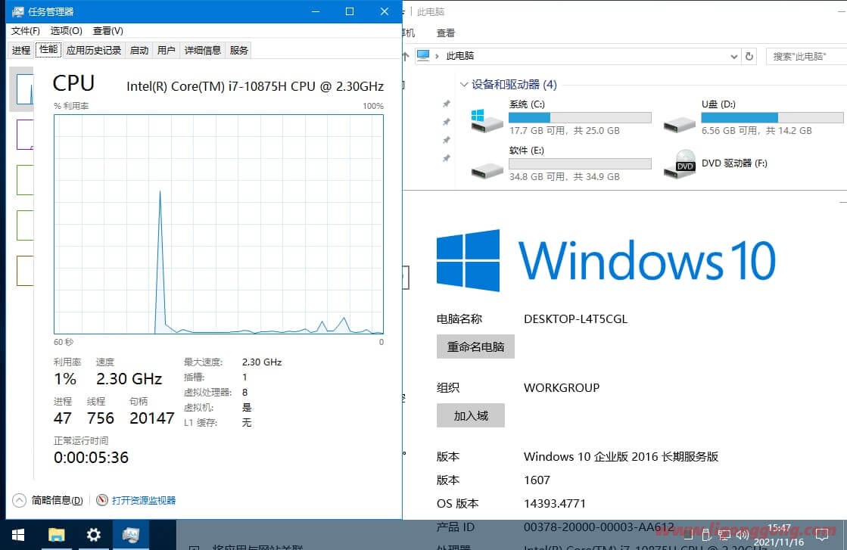Screen dimensions: 847x550
Task: Click the 搜索"此电脑" search box
Action: point(805,56)
